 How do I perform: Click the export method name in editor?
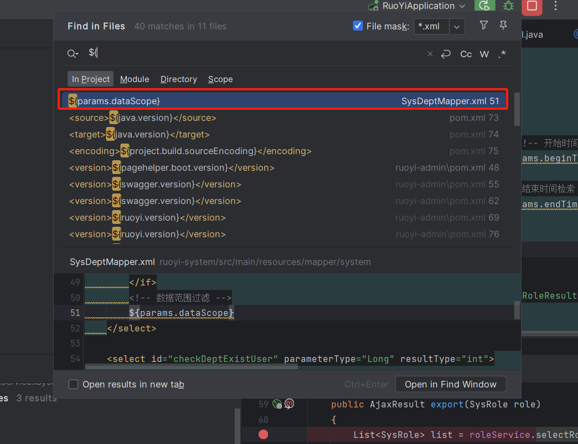(x=447, y=404)
